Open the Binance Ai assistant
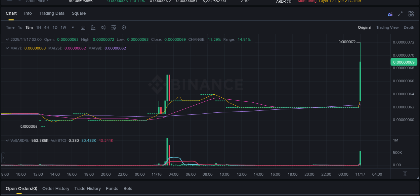 click(390, 14)
